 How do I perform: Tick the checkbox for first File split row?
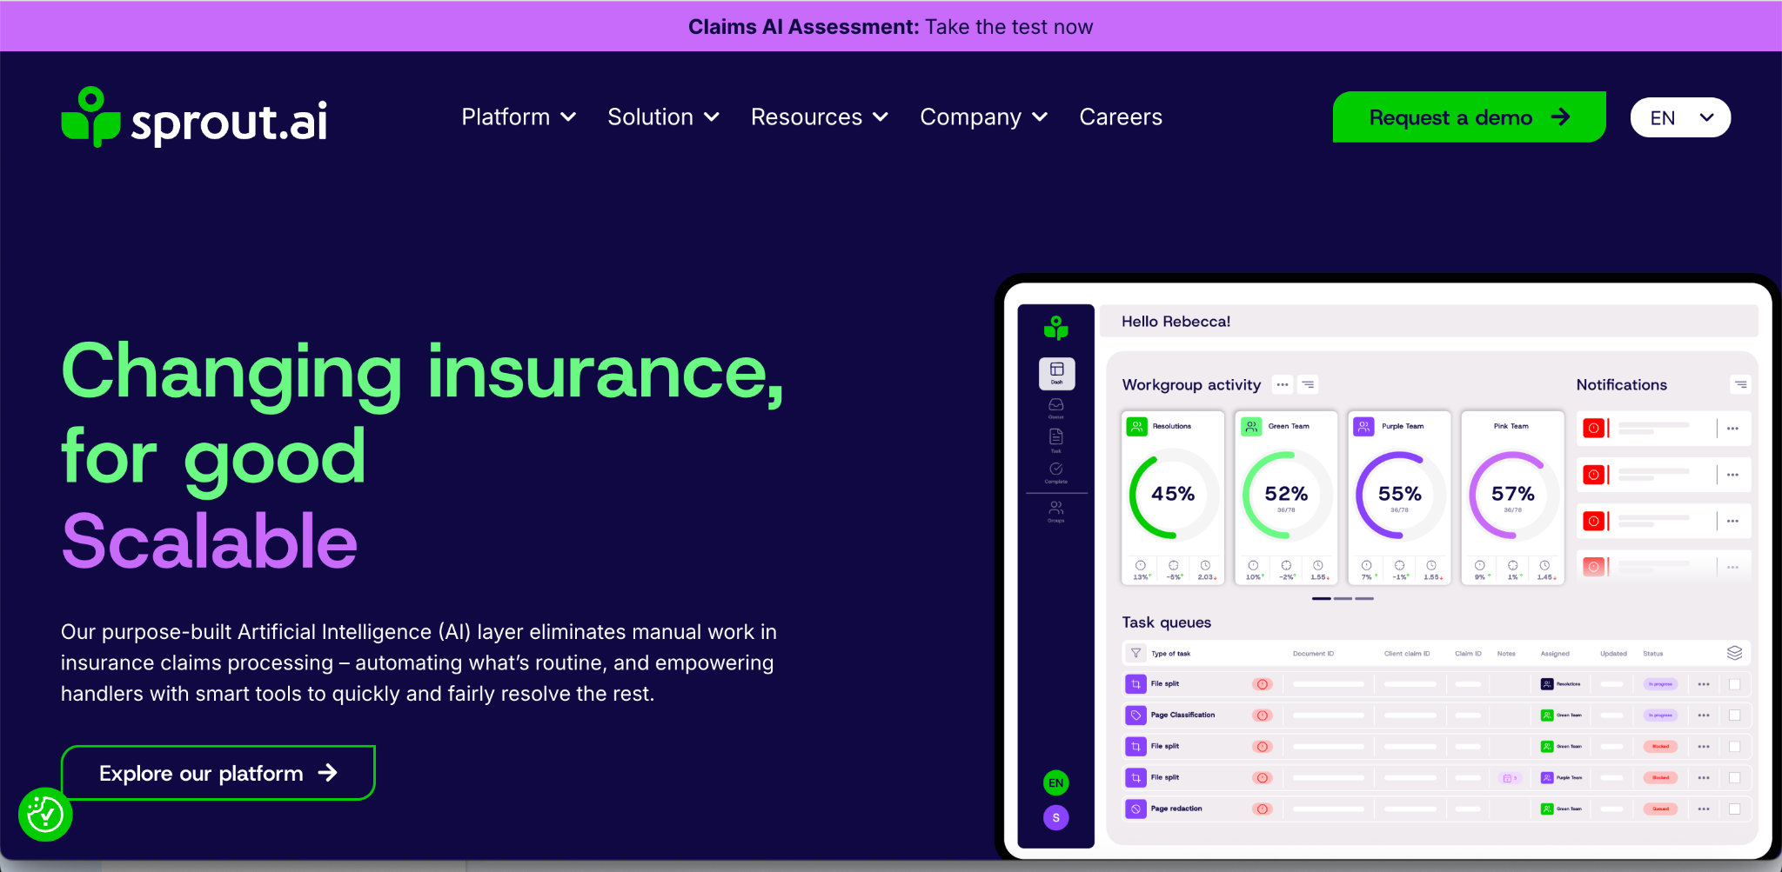[1734, 684]
